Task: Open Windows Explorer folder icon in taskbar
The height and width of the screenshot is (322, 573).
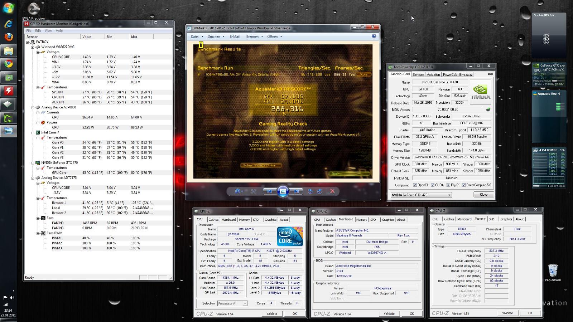Action: pos(8,51)
